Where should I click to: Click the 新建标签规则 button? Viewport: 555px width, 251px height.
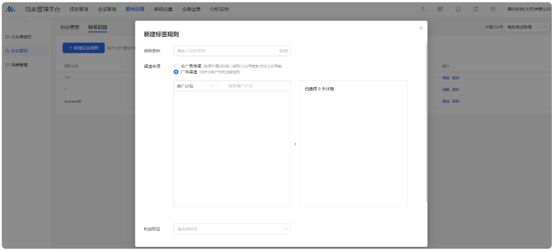[x=83, y=48]
